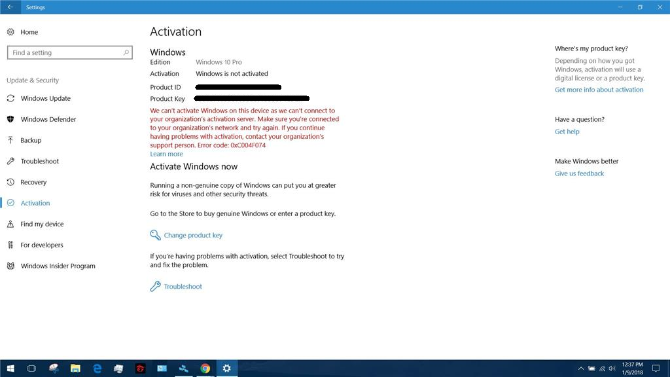Click the clock-arrow icon beside Recovery
This screenshot has width=670, height=377.
point(10,182)
